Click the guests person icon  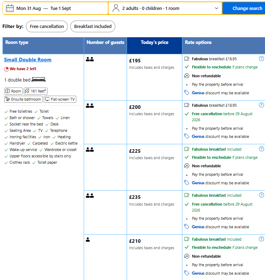(x=116, y=8)
